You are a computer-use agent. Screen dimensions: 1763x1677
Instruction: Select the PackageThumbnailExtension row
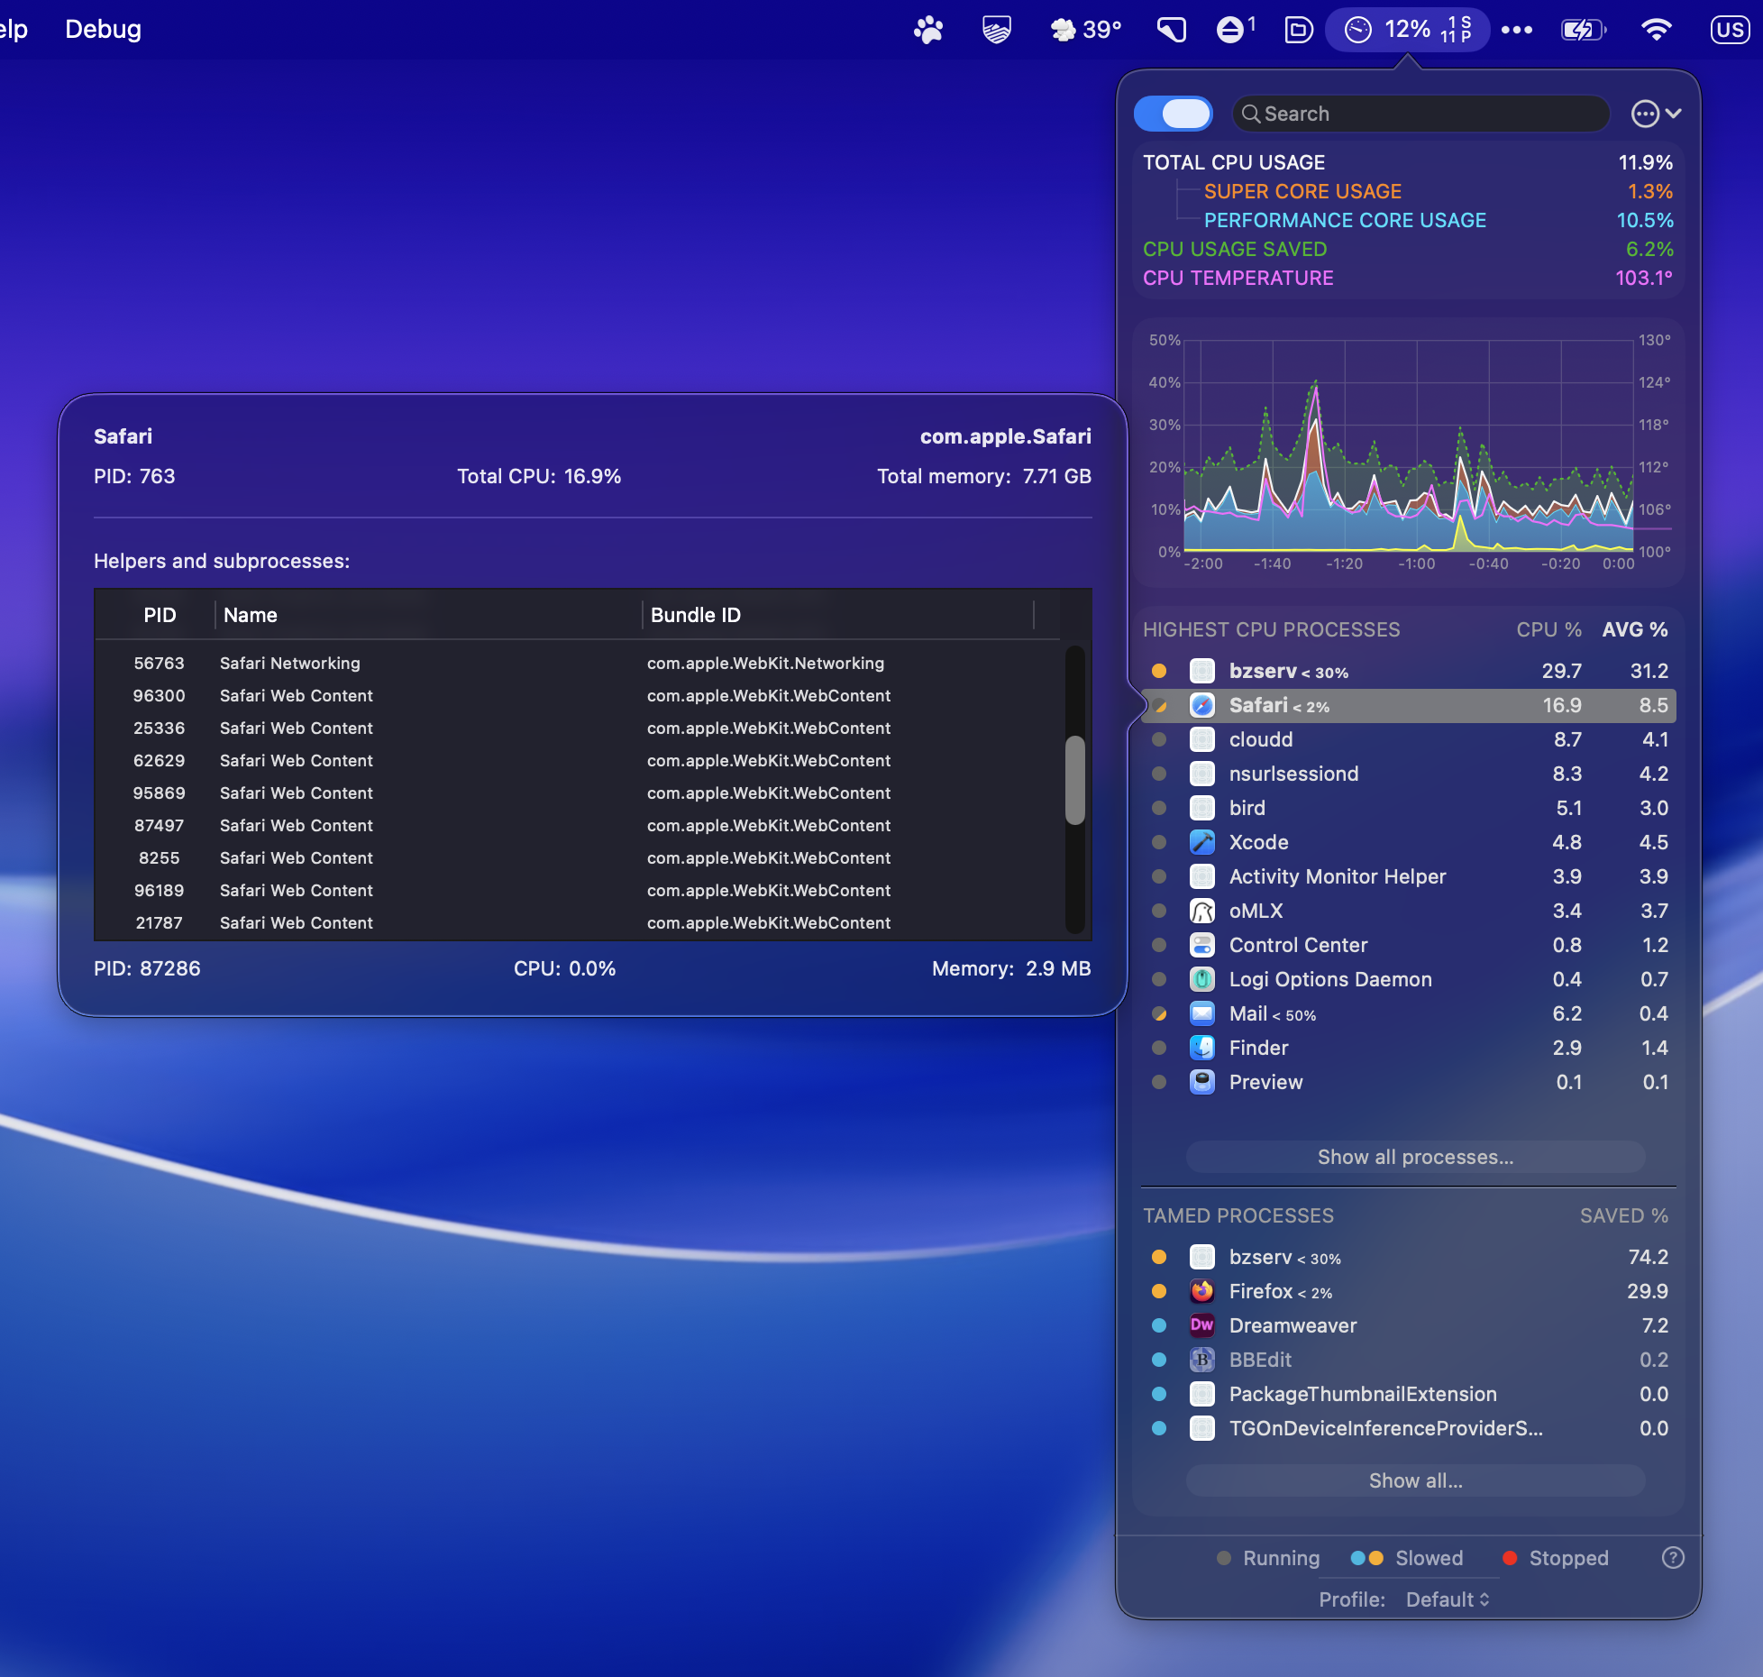coord(1409,1394)
